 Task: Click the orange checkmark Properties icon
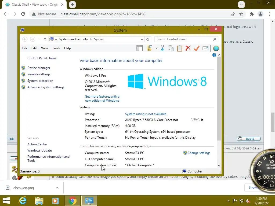coord(197,48)
